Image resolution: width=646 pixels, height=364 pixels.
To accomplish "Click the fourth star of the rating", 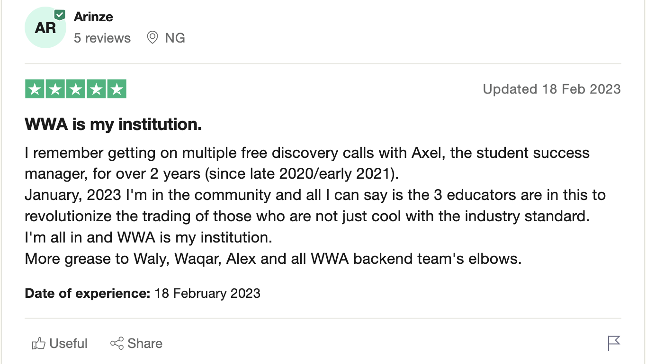I will point(96,89).
